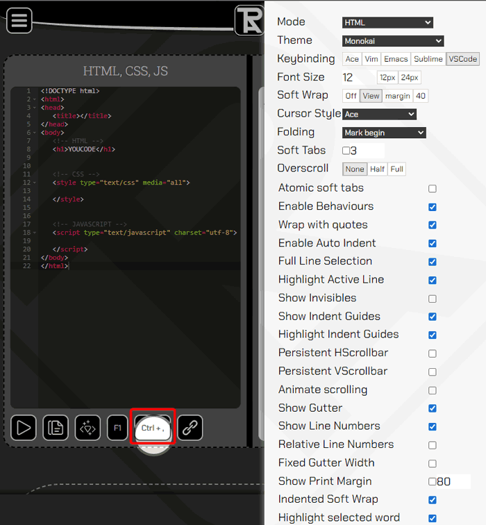Collapse the script fold on line 18
This screenshot has height=525, width=486.
pyautogui.click(x=35, y=233)
